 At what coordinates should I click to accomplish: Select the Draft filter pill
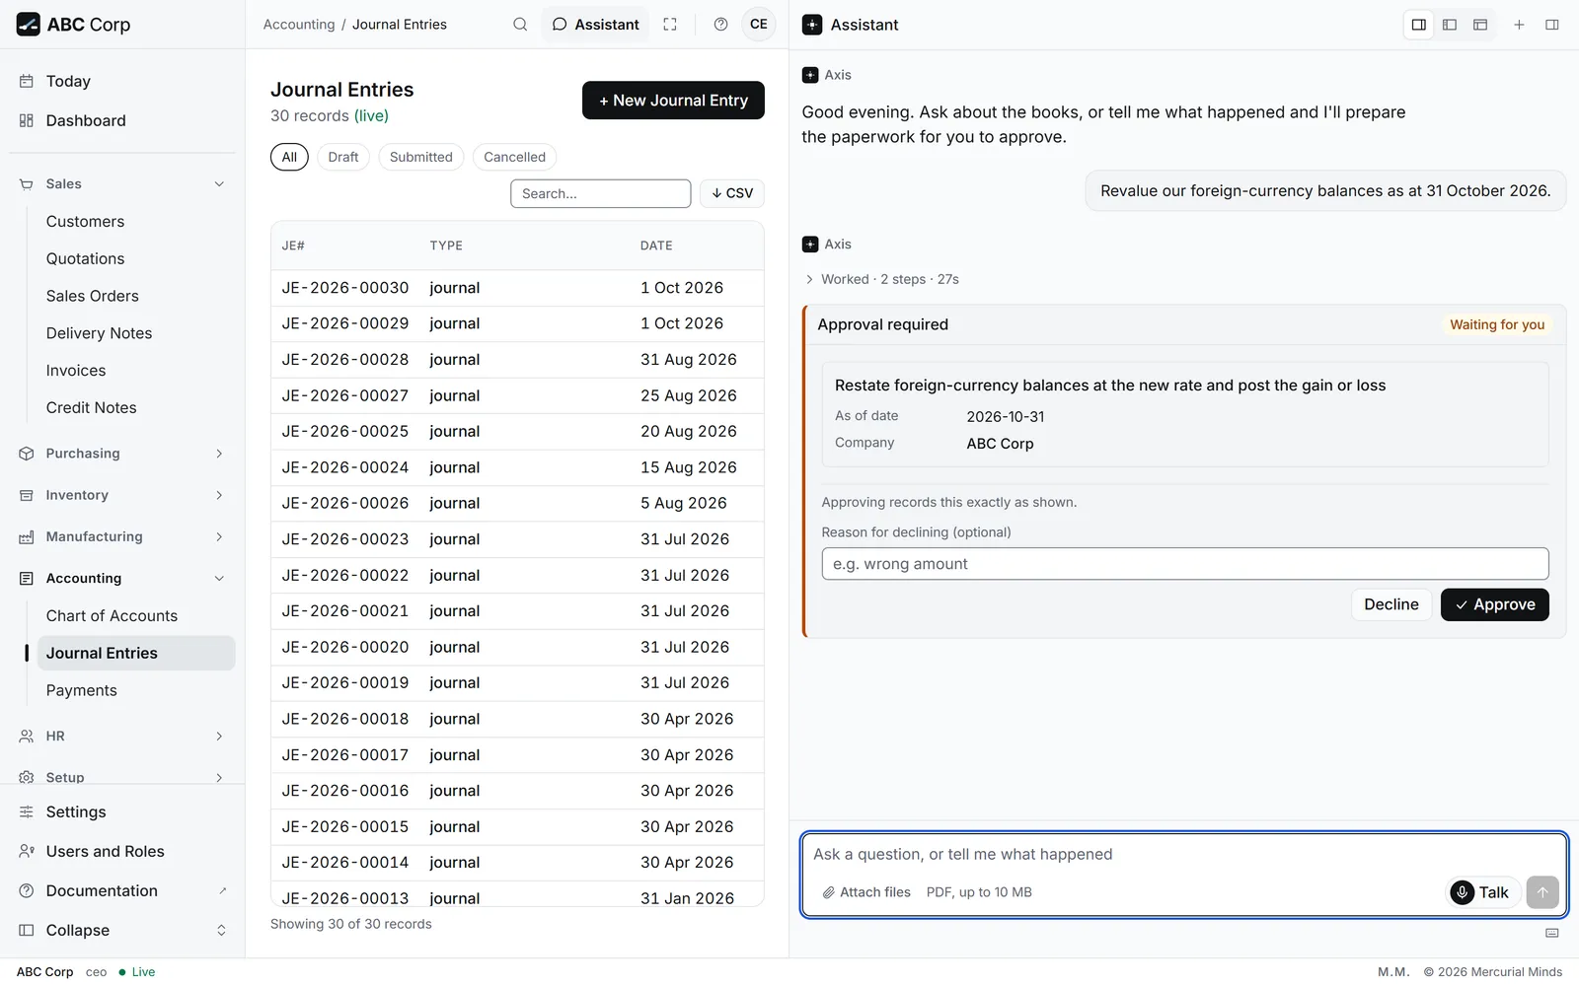pos(343,157)
